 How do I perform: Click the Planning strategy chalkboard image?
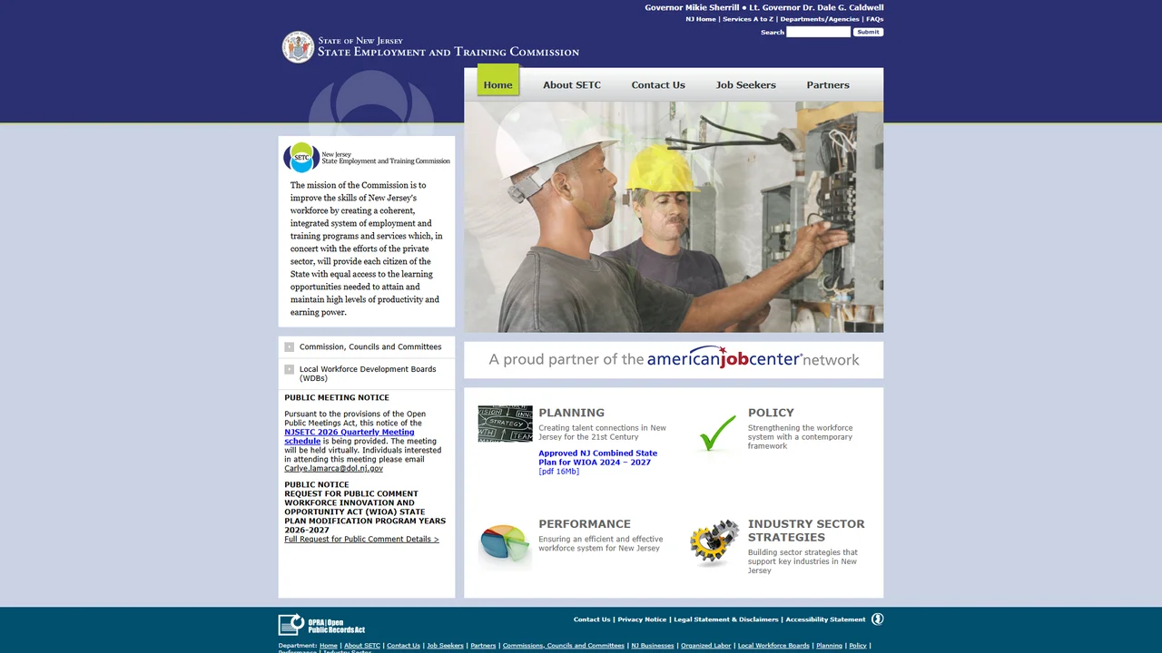click(505, 424)
